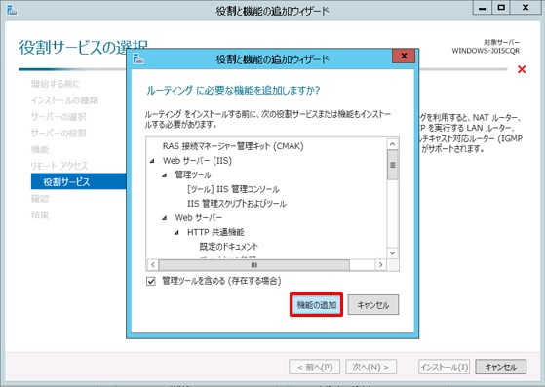Click the horizontal scroll right arrow

(x=380, y=265)
